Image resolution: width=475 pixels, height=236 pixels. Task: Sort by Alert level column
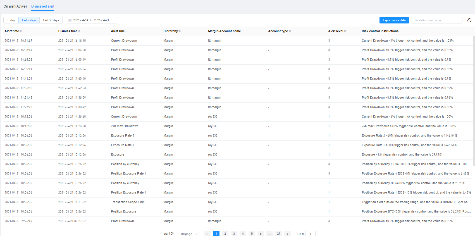[345, 31]
